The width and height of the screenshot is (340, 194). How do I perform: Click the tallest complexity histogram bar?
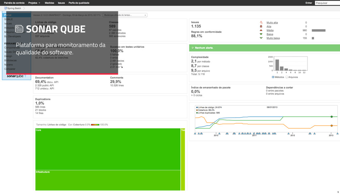[x=277, y=65]
